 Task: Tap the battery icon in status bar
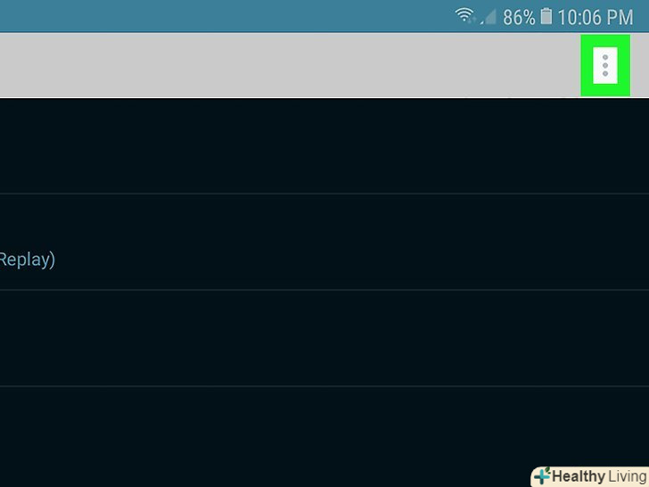[x=546, y=17]
